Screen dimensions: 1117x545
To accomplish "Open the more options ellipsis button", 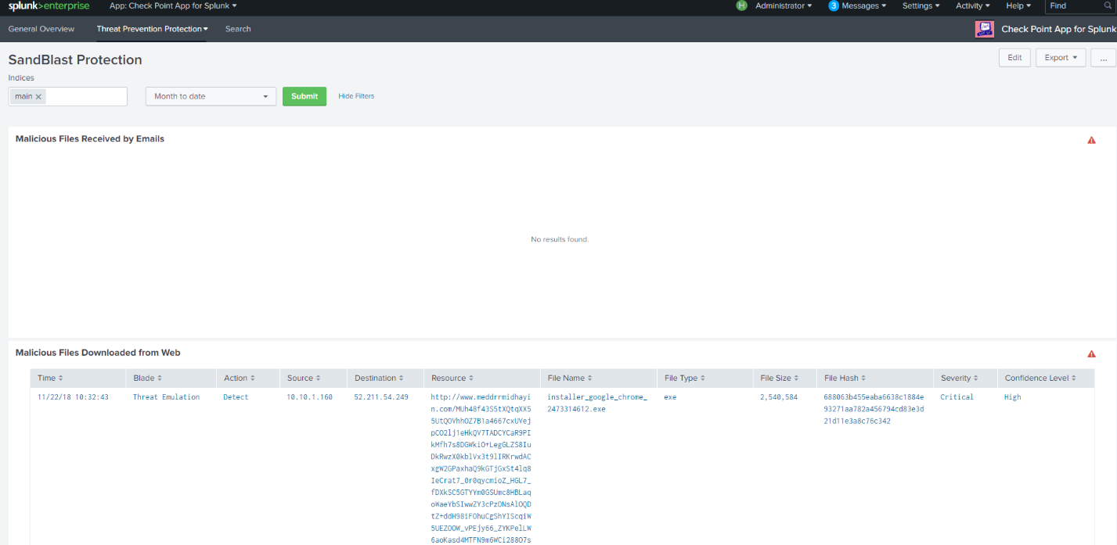I will pyautogui.click(x=1103, y=58).
